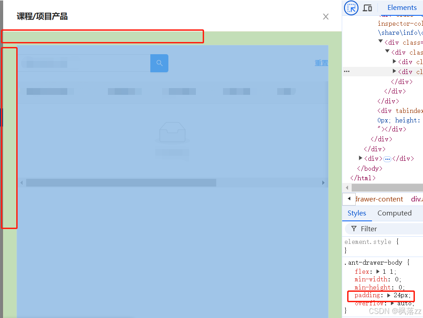The height and width of the screenshot is (318, 423).
Task: Focus the search input field
Action: coord(84,63)
